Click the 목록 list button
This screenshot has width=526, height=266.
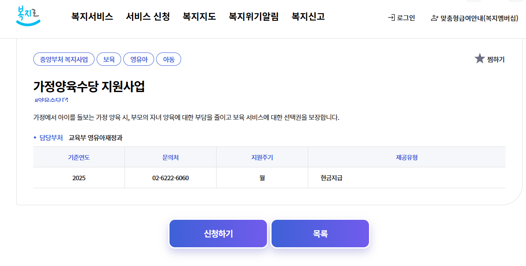point(320,233)
